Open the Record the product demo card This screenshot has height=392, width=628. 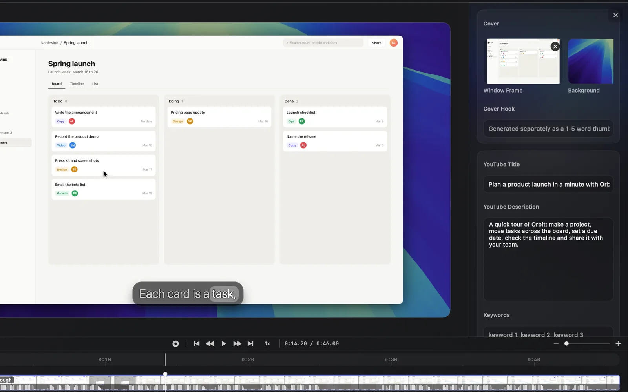tap(104, 141)
